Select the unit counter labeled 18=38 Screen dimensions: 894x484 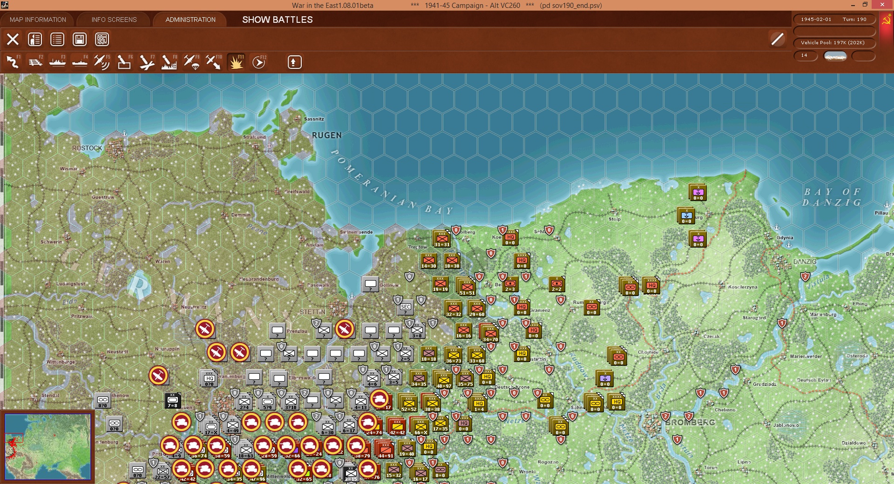[x=452, y=261]
